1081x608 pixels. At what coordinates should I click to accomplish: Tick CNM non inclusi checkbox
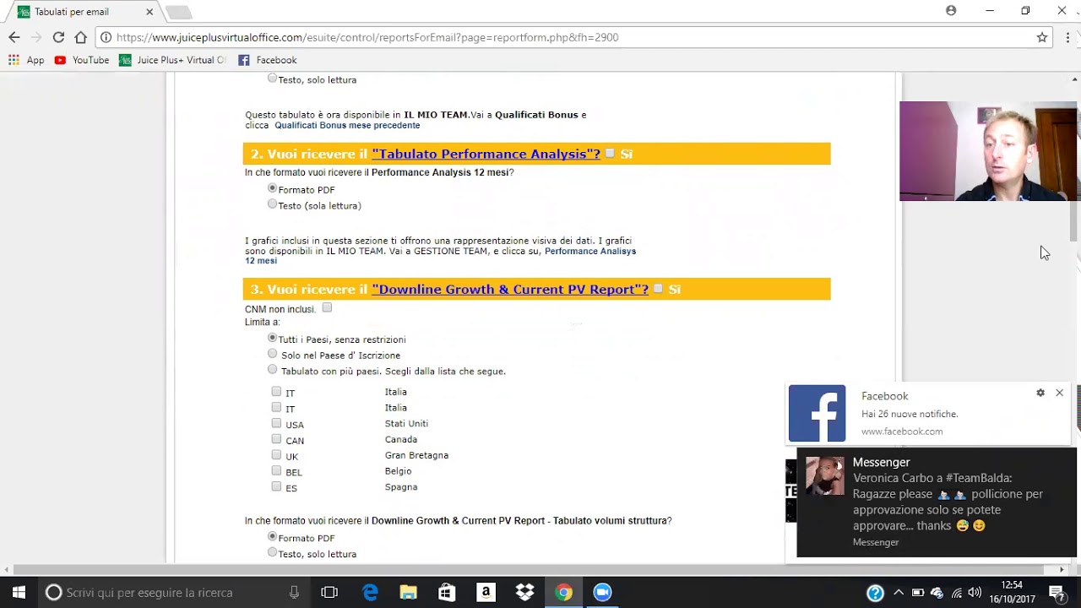[x=327, y=307]
